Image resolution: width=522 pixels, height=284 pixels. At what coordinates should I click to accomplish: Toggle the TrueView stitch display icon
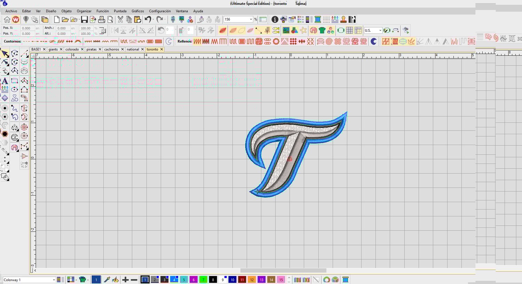[223, 31]
